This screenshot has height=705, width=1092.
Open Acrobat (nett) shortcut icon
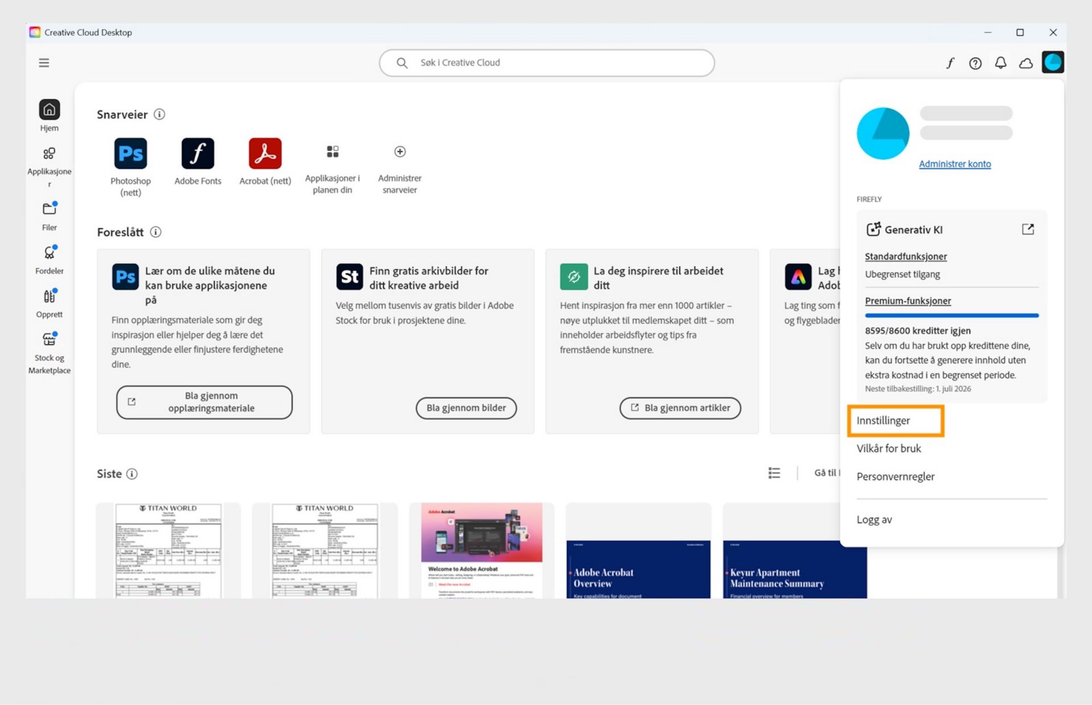pos(265,154)
